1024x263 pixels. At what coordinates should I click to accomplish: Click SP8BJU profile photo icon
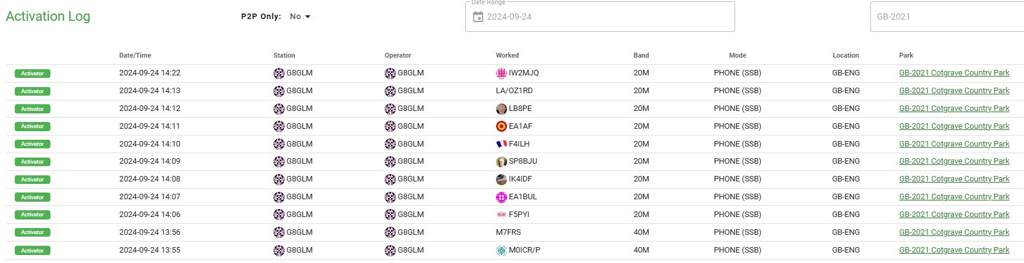point(502,162)
